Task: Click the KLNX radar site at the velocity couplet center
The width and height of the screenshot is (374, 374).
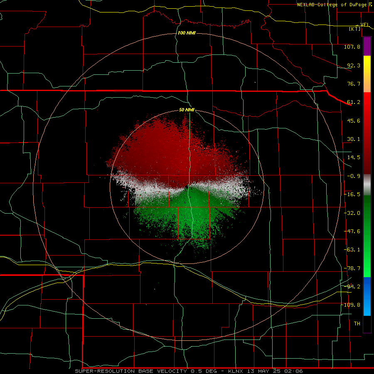Action: click(x=187, y=187)
